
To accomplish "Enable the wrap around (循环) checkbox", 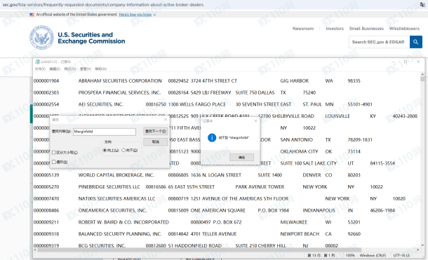I will point(54,162).
